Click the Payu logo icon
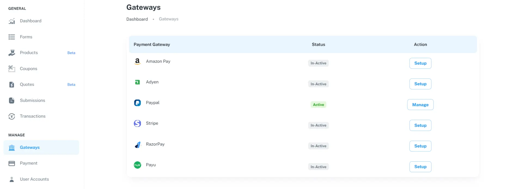Image resolution: width=521 pixels, height=189 pixels. pyautogui.click(x=137, y=165)
